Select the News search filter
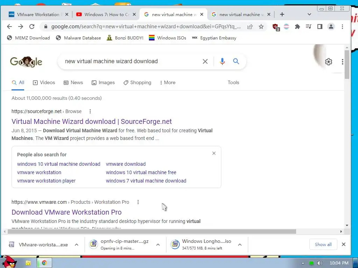 (x=73, y=82)
